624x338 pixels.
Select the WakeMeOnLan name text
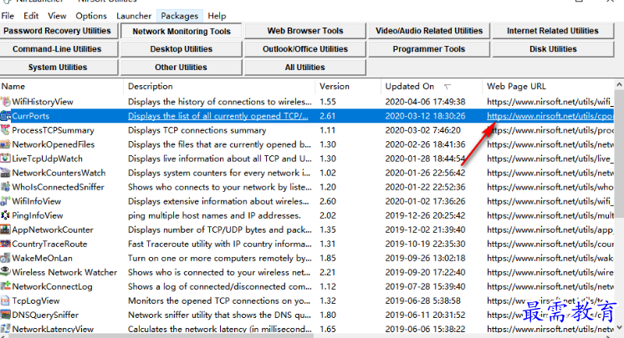click(x=42, y=258)
